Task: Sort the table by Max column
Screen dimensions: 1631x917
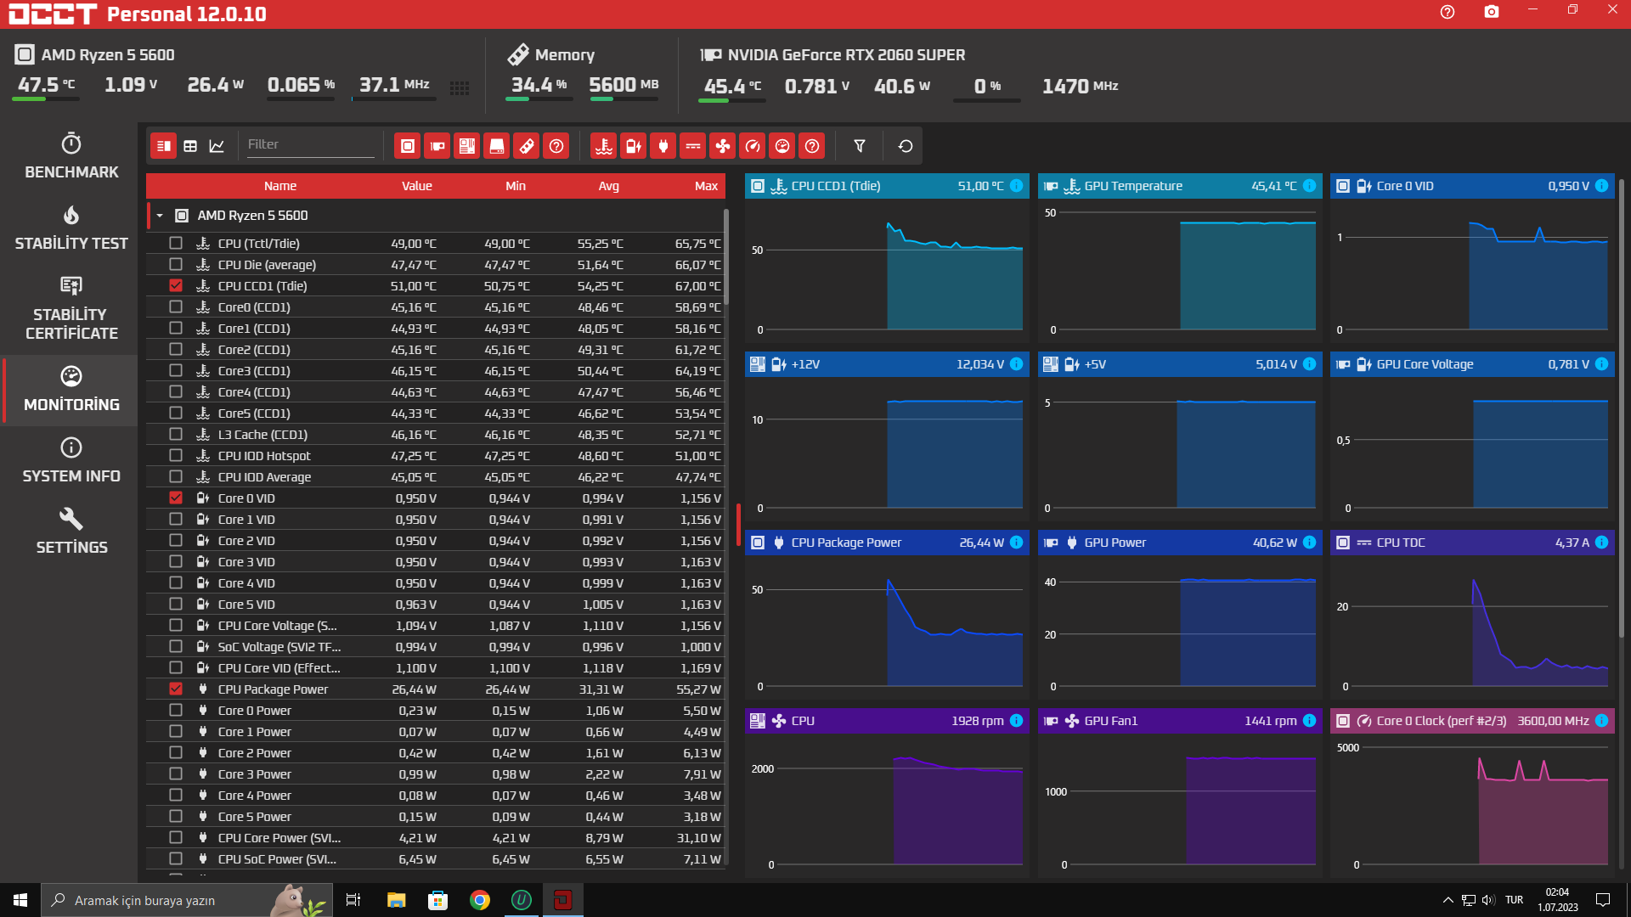Action: pyautogui.click(x=706, y=186)
